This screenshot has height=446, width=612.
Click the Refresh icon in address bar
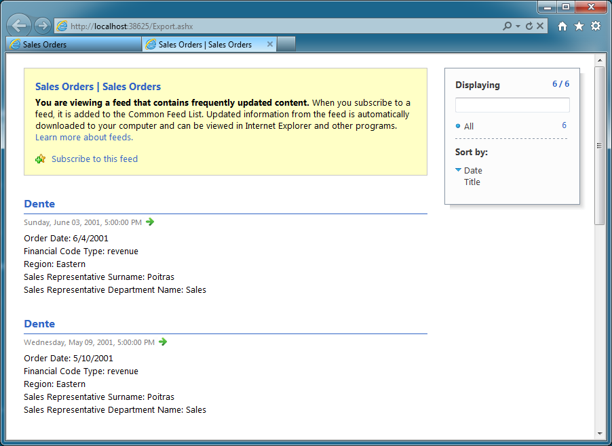click(529, 26)
